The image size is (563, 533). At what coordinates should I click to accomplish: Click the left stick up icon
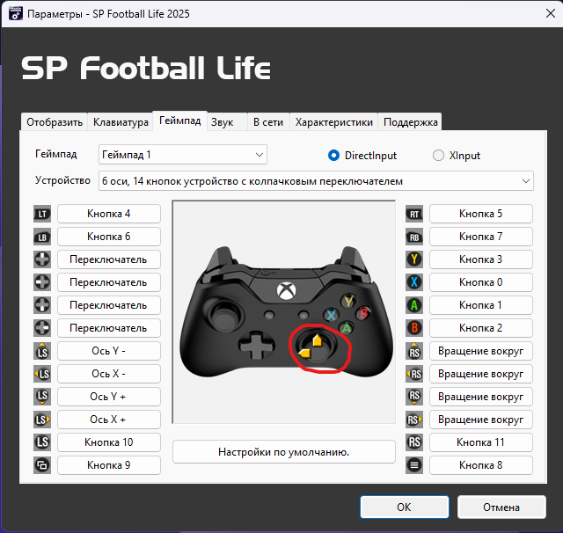[x=42, y=351]
